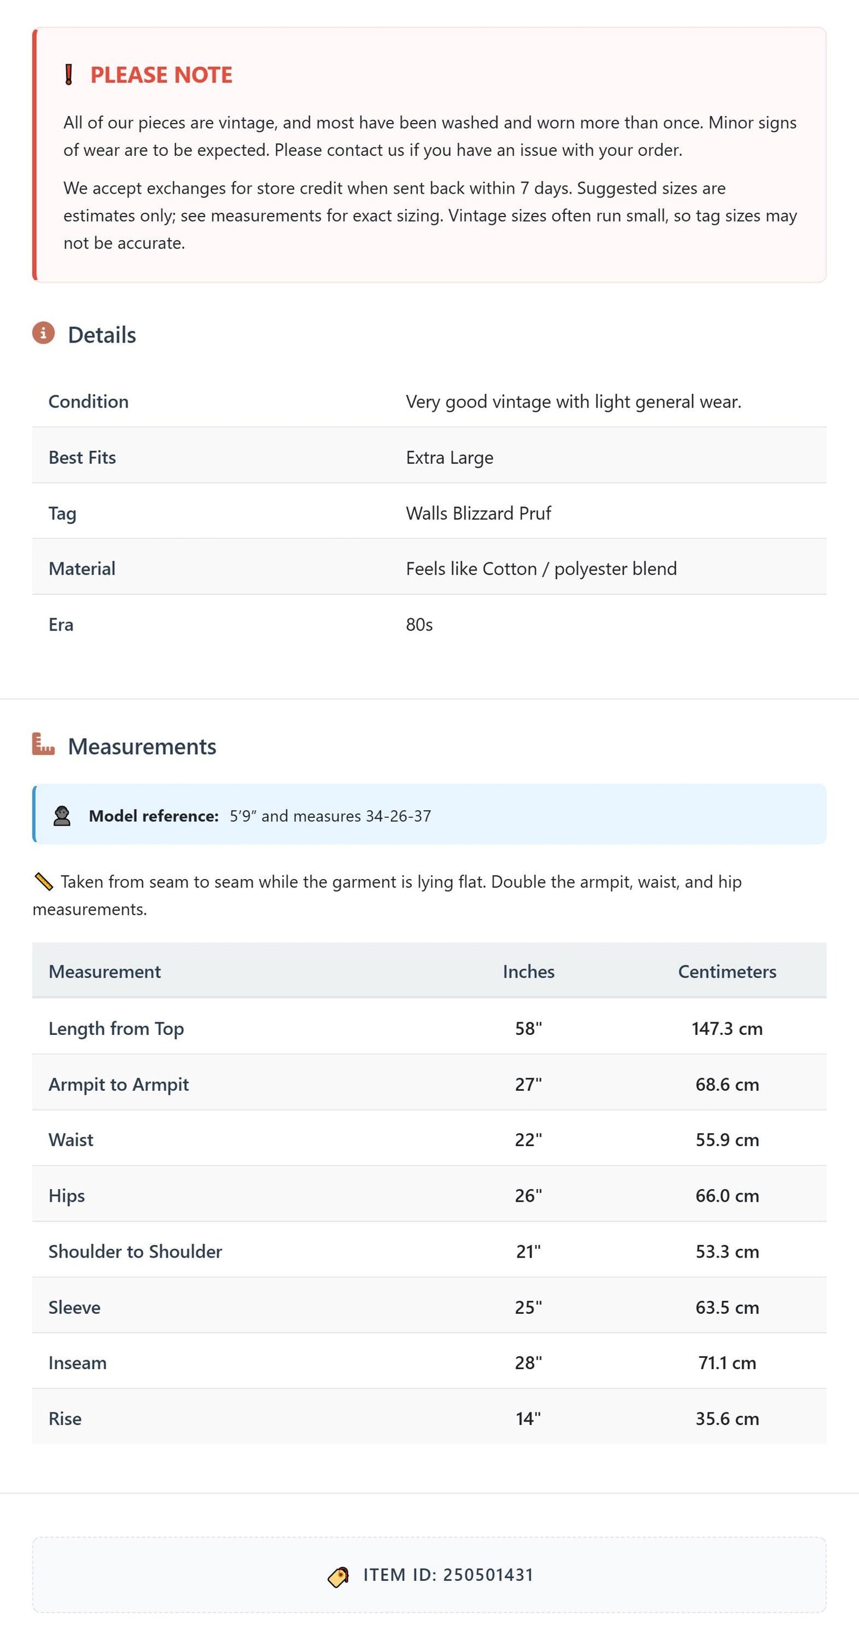
Task: Click the model reference person icon
Action: tap(62, 816)
